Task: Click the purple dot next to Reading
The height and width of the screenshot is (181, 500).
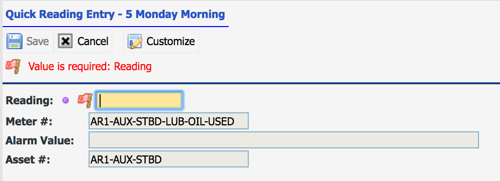Action: tap(66, 101)
